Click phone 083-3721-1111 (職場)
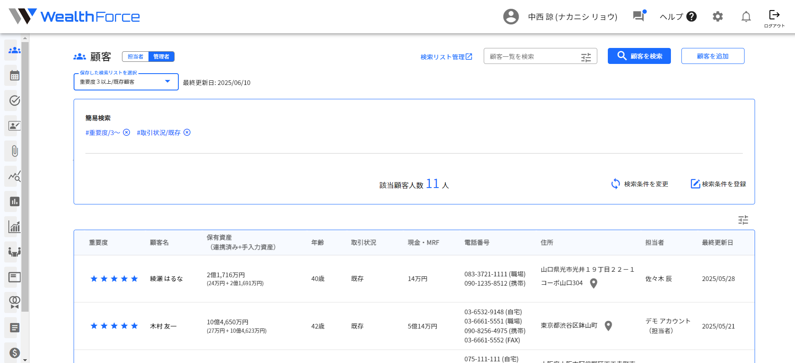Viewport: 795px width, 363px height. 495,274
